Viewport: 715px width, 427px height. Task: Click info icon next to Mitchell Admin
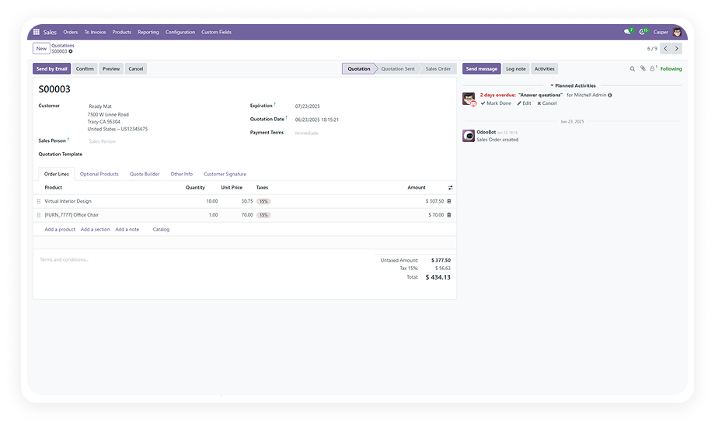point(610,95)
